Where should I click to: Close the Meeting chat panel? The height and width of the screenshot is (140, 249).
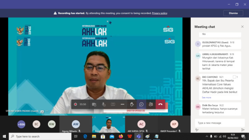click(242, 27)
